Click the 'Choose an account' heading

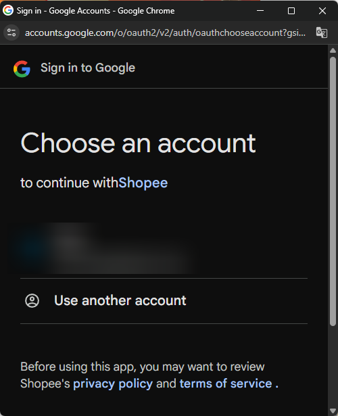pos(138,143)
